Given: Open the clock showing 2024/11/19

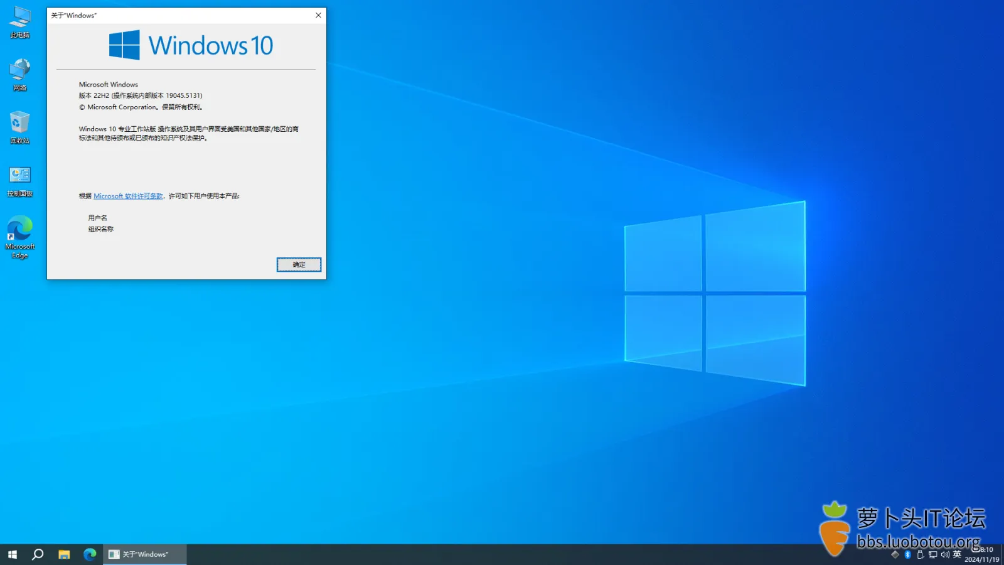Looking at the screenshot, I should click(982, 554).
